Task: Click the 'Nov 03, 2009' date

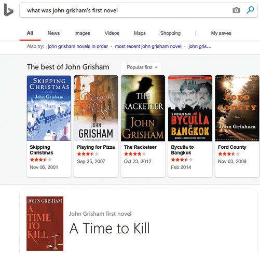Action: click(x=232, y=161)
